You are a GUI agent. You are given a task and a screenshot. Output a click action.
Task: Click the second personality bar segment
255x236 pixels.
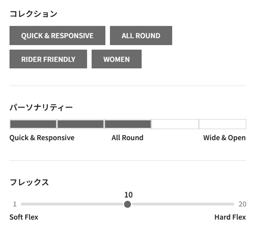80,124
